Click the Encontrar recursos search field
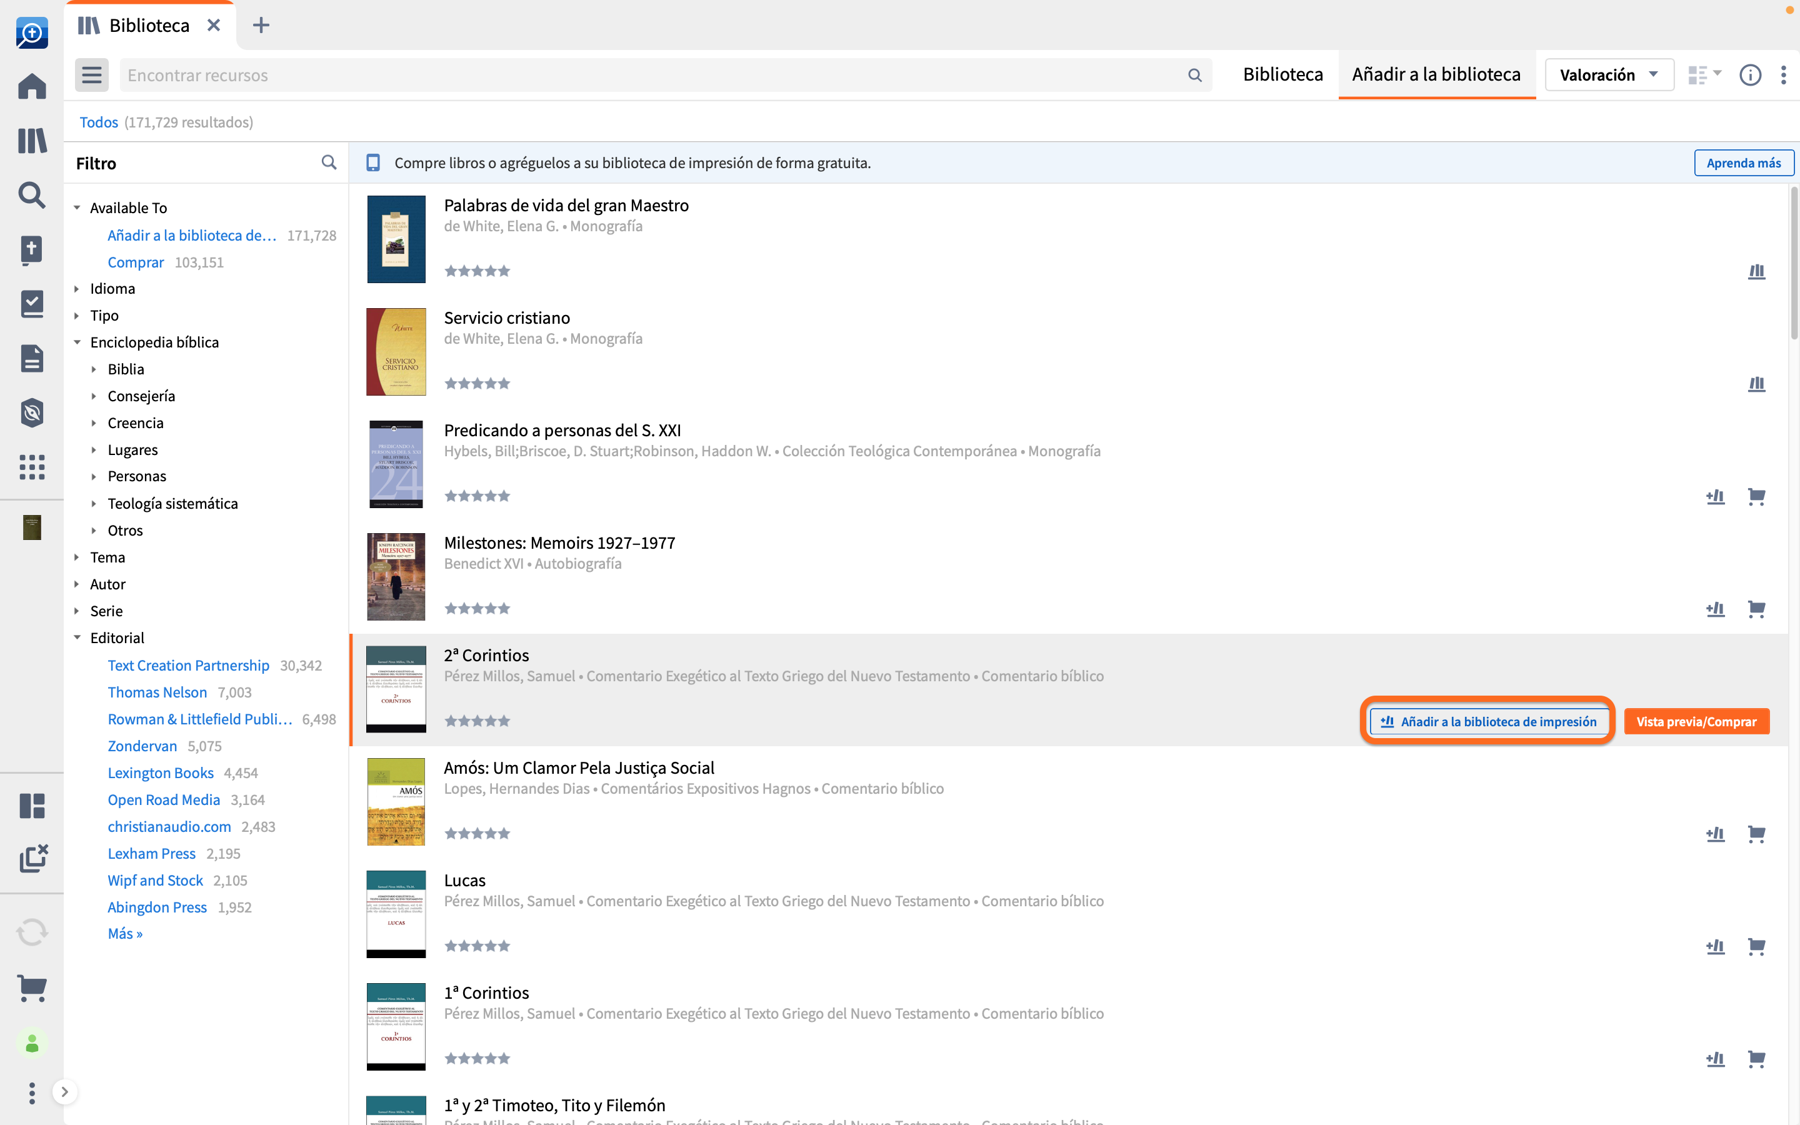Viewport: 1800px width, 1125px height. tap(666, 75)
